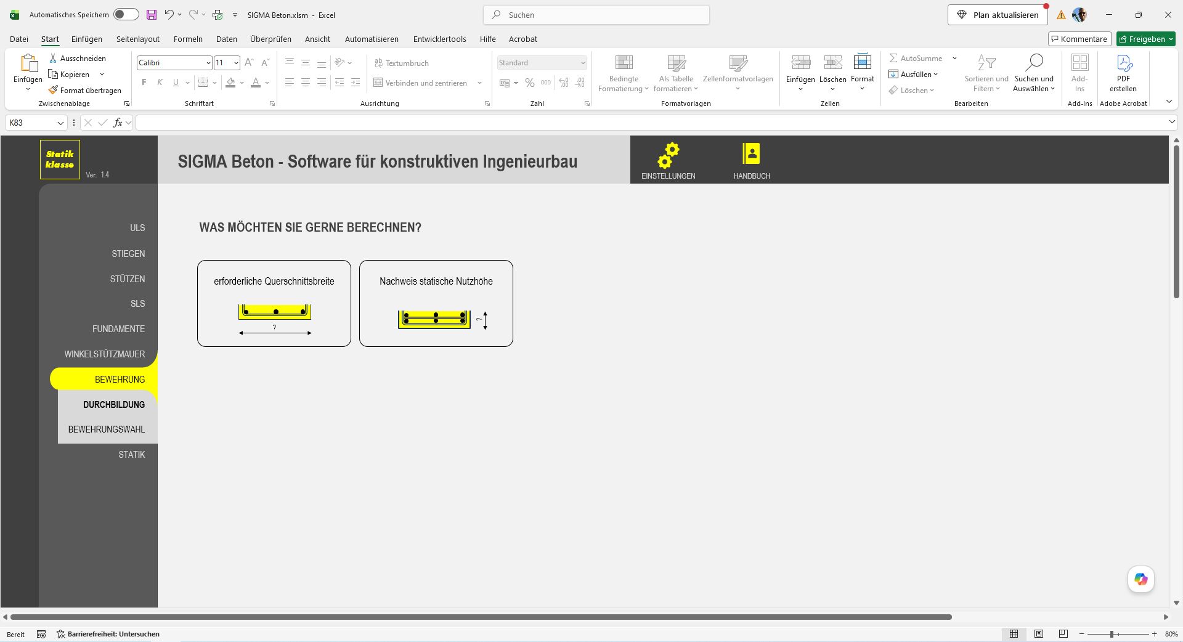Click the percent style icon
The image size is (1183, 642).
point(530,83)
